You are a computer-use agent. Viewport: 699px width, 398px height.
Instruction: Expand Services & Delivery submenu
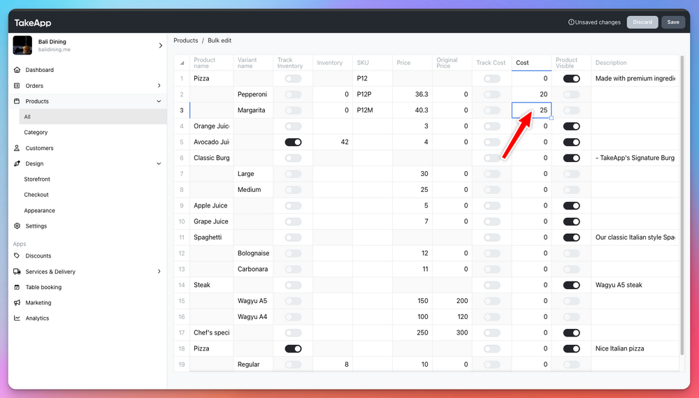point(159,272)
